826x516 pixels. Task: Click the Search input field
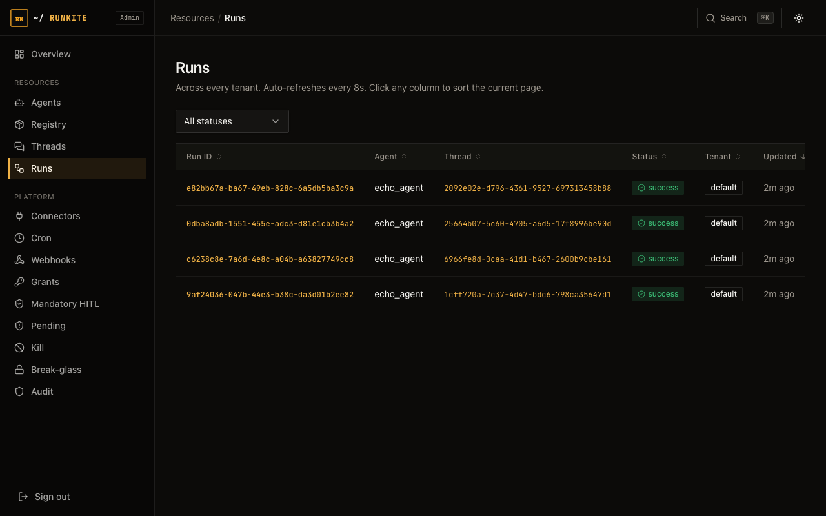[x=740, y=18]
